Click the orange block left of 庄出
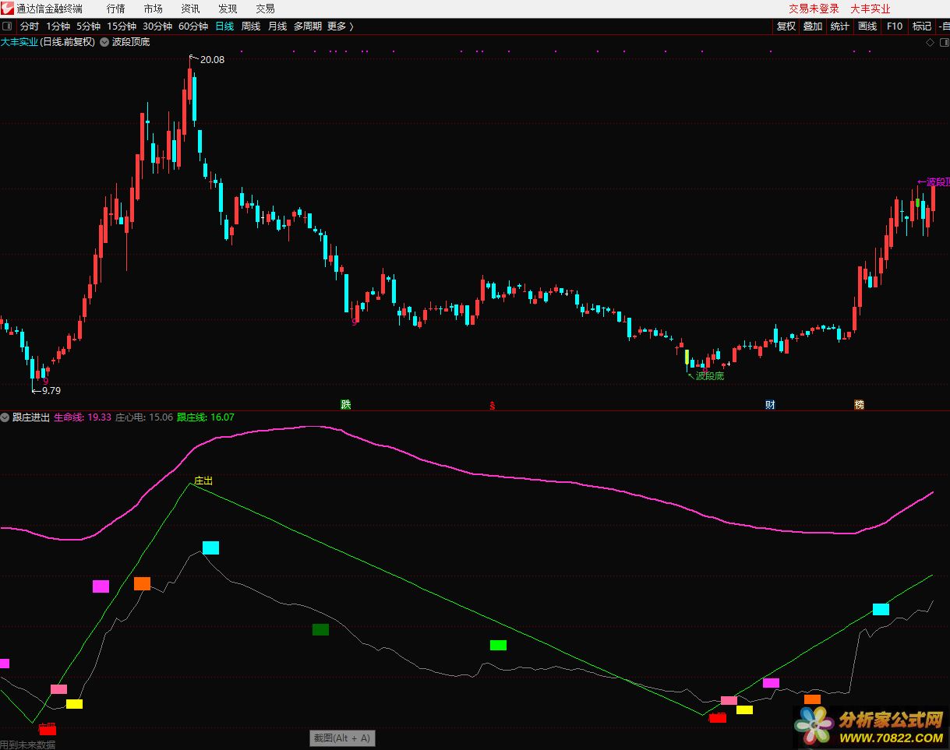Screen dimensions: 950x750 pos(142,583)
